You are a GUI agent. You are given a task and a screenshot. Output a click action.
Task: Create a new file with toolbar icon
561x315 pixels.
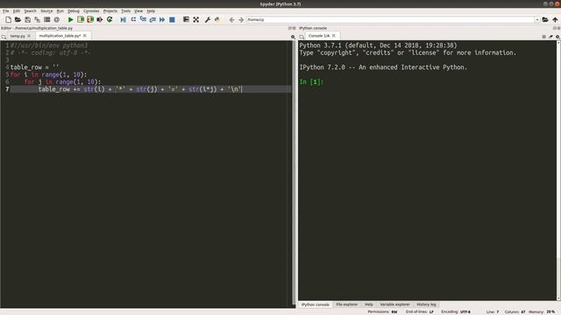tap(8, 19)
